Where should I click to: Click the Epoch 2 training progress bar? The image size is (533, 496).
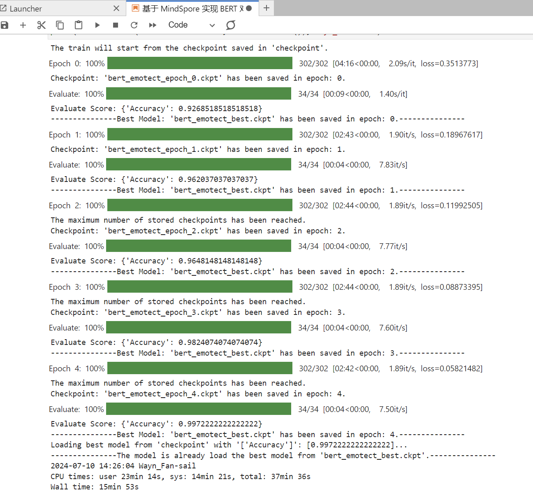coord(199,205)
